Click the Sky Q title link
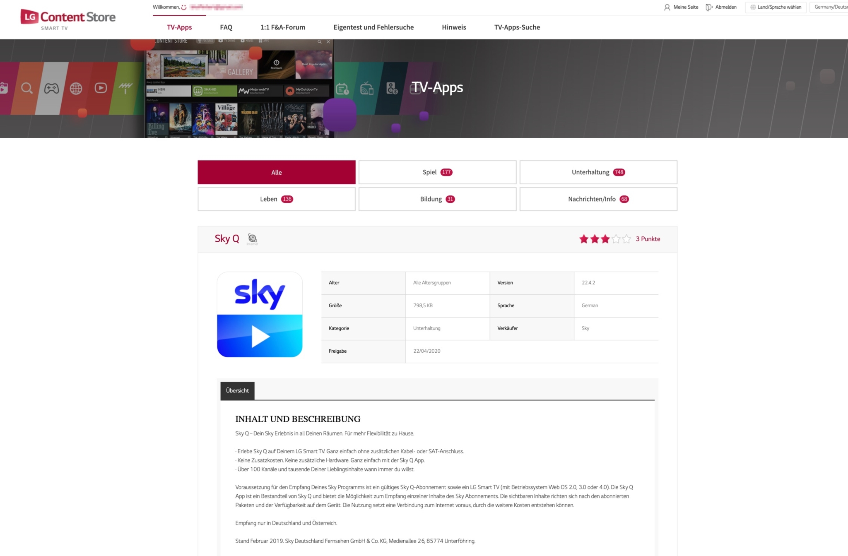Image resolution: width=848 pixels, height=556 pixels. click(226, 238)
